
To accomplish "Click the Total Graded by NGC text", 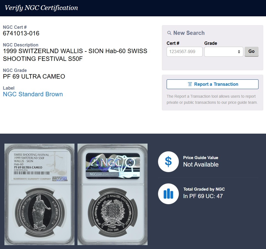I will click(x=204, y=189).
